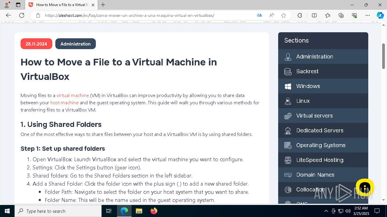387x217 pixels.
Task: Refresh the current page
Action: [x=22, y=15]
